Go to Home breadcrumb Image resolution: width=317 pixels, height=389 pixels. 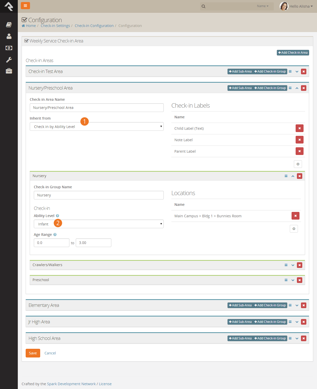point(29,26)
